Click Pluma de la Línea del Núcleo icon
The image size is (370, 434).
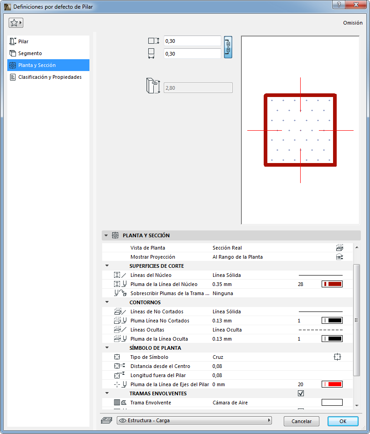[120, 284]
